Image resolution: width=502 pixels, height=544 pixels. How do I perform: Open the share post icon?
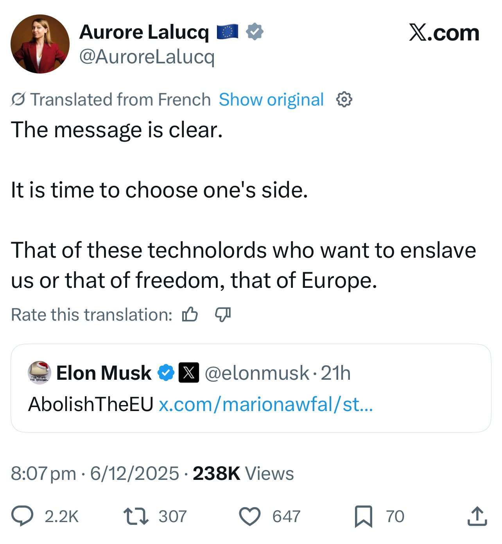[477, 516]
